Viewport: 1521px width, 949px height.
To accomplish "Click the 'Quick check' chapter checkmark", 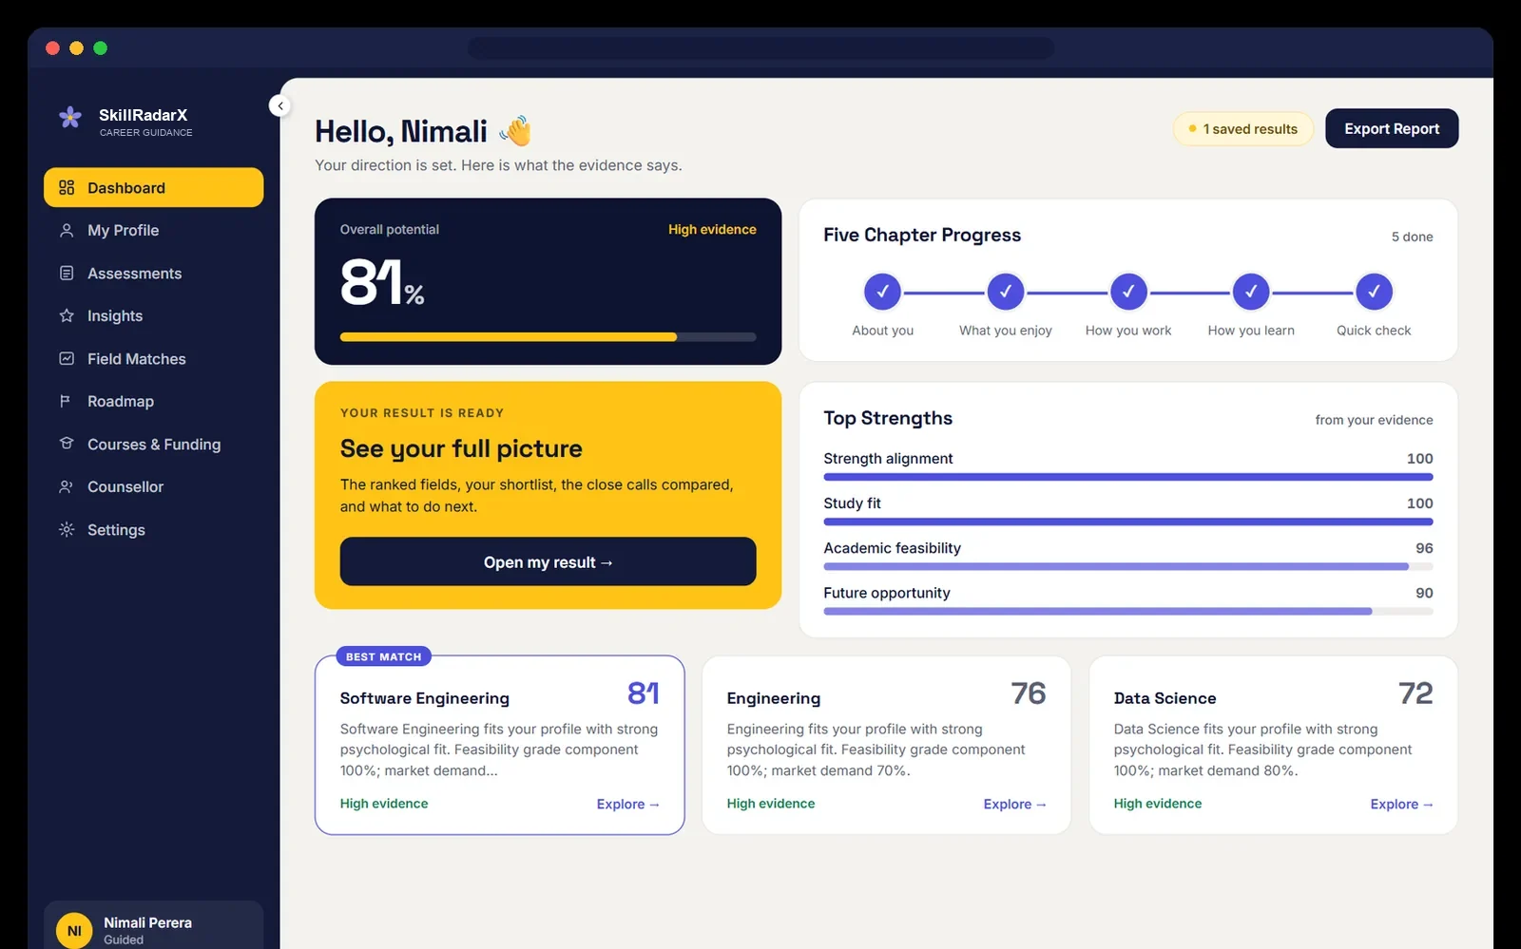I will [1374, 292].
